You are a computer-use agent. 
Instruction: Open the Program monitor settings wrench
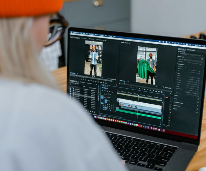pos(164,87)
